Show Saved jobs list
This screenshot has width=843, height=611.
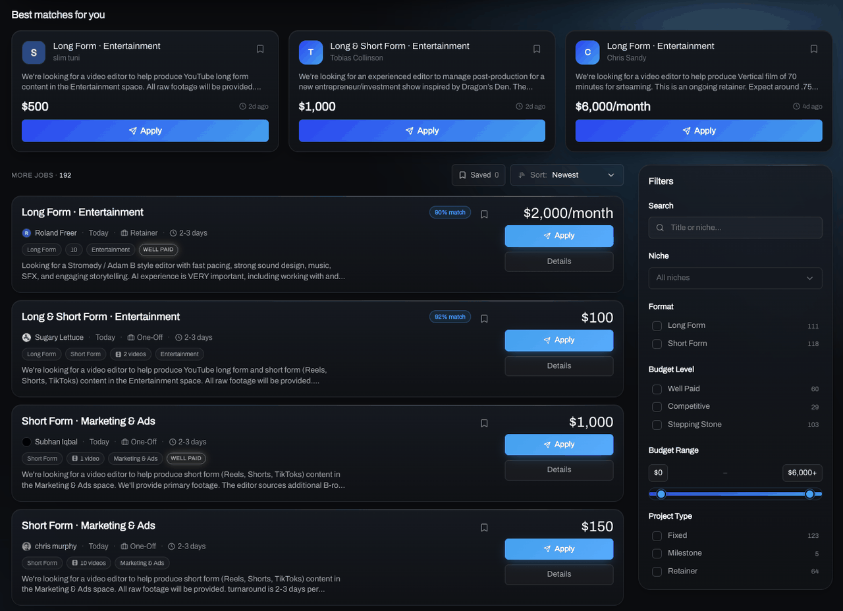pos(479,175)
